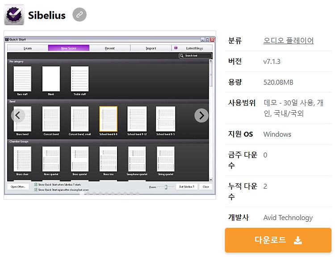Show next screenshot with right carousel arrow

[201, 116]
